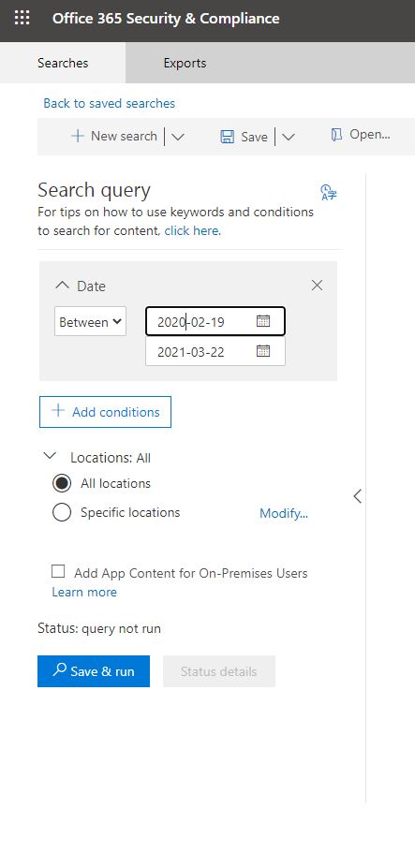This screenshot has width=415, height=852.
Task: Click the plus icon for New search
Action: (78, 136)
